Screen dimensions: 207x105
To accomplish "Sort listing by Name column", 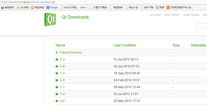I will (60, 45).
